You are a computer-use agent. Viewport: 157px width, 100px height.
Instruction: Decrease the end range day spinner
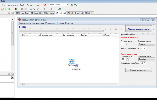pos(127,60)
